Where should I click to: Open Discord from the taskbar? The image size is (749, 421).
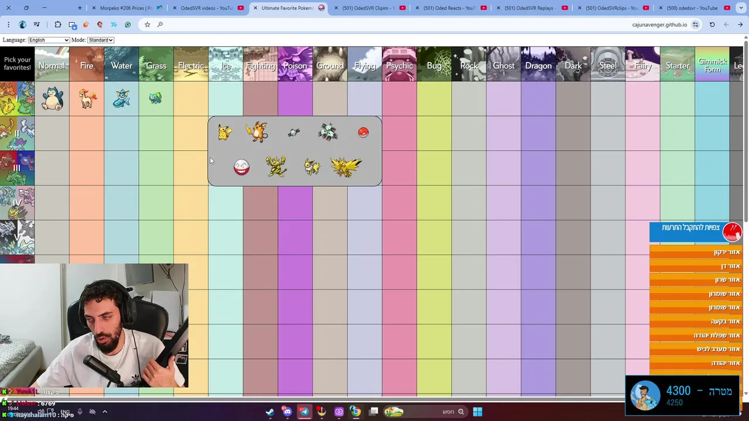(x=287, y=412)
